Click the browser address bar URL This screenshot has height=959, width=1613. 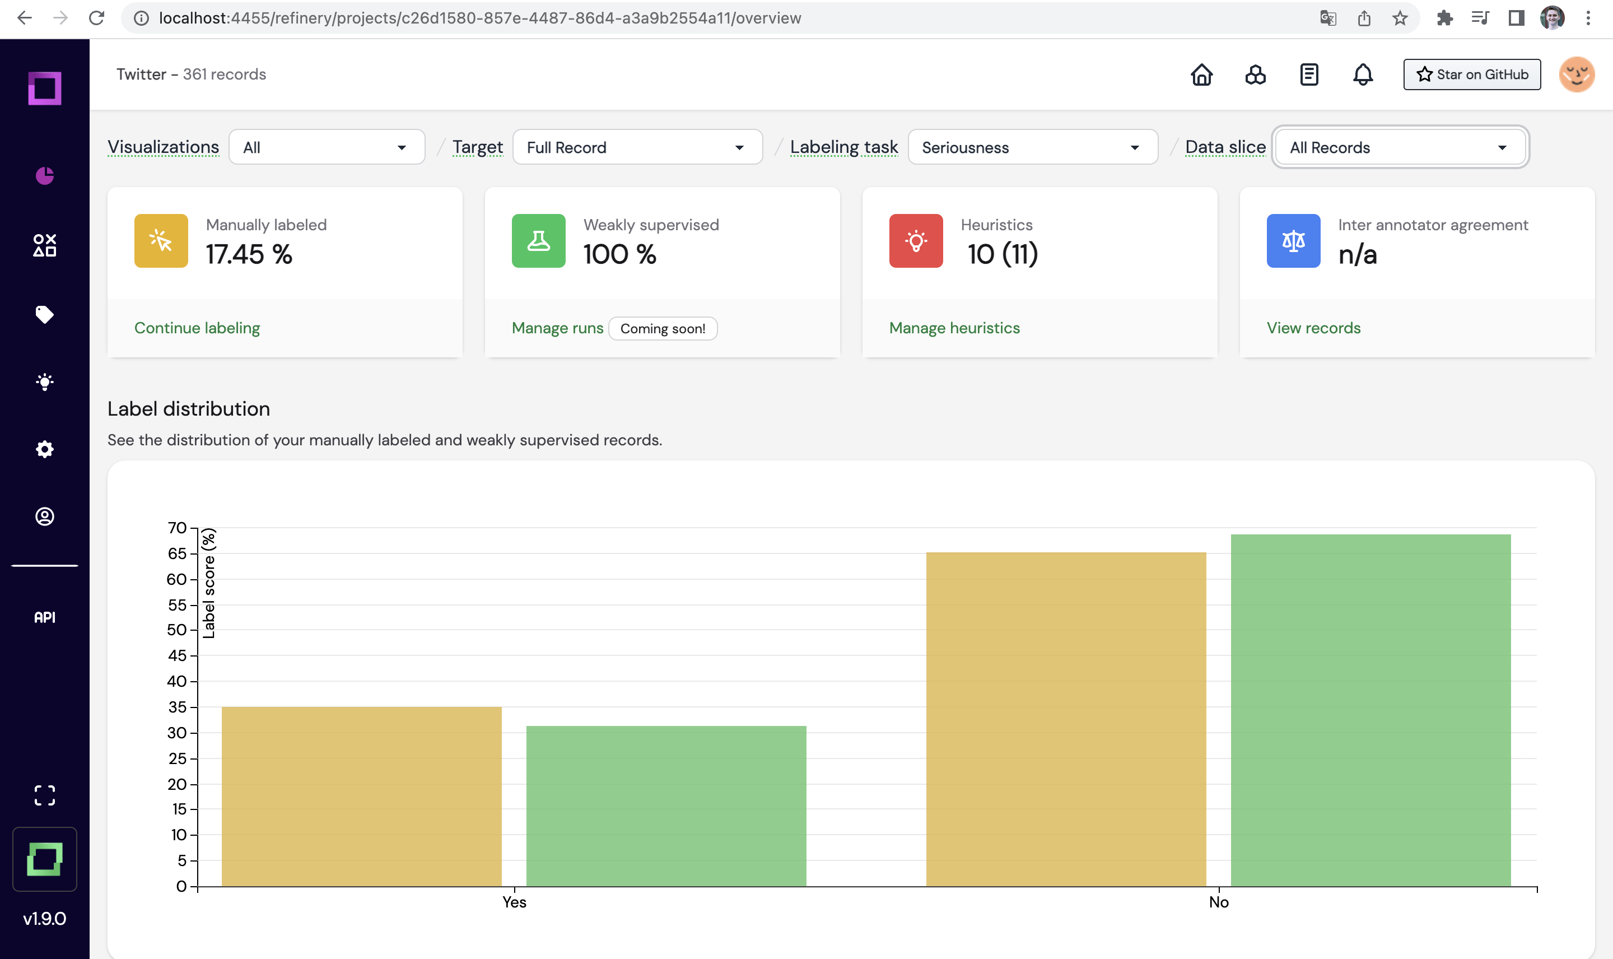pos(479,18)
